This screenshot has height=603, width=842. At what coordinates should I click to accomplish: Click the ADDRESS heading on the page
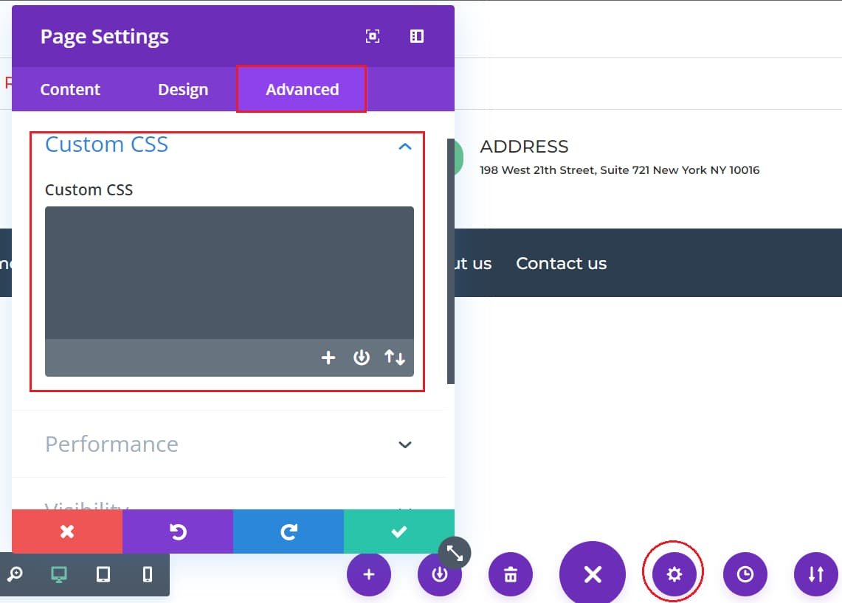[x=524, y=147]
